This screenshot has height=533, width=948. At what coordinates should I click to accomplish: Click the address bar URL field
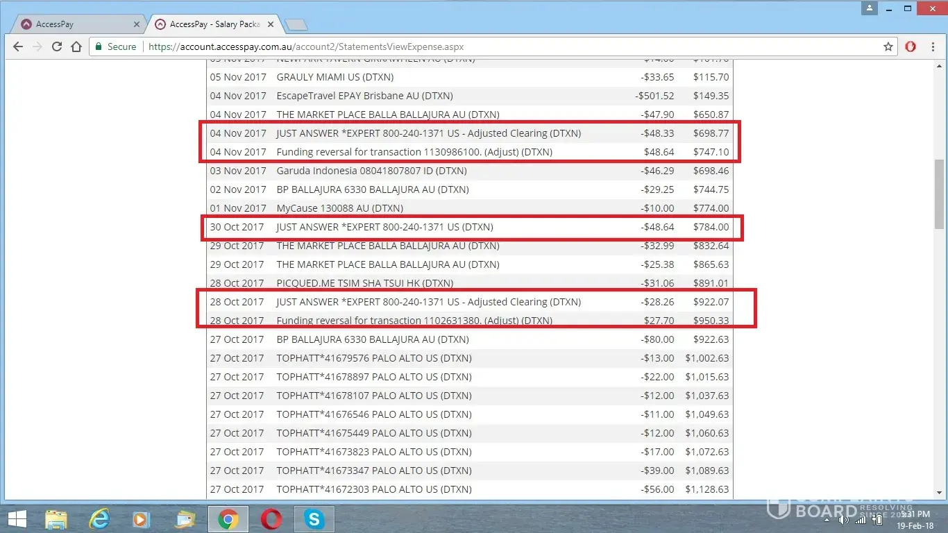point(486,46)
